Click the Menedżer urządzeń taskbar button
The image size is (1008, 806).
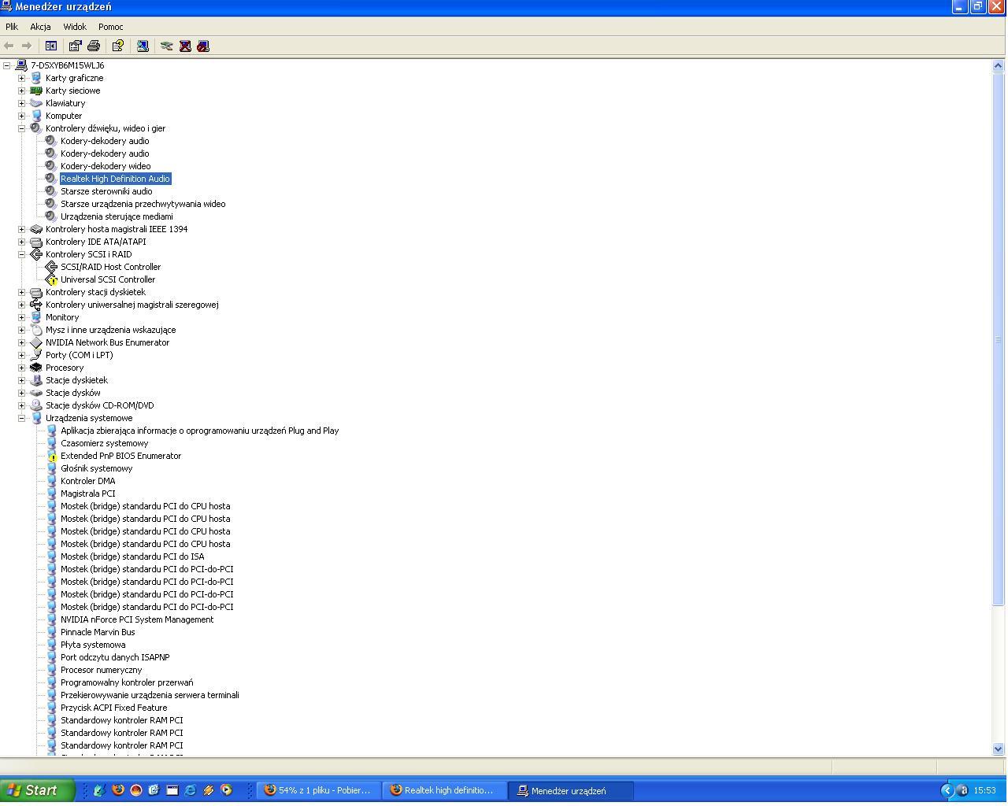[571, 790]
